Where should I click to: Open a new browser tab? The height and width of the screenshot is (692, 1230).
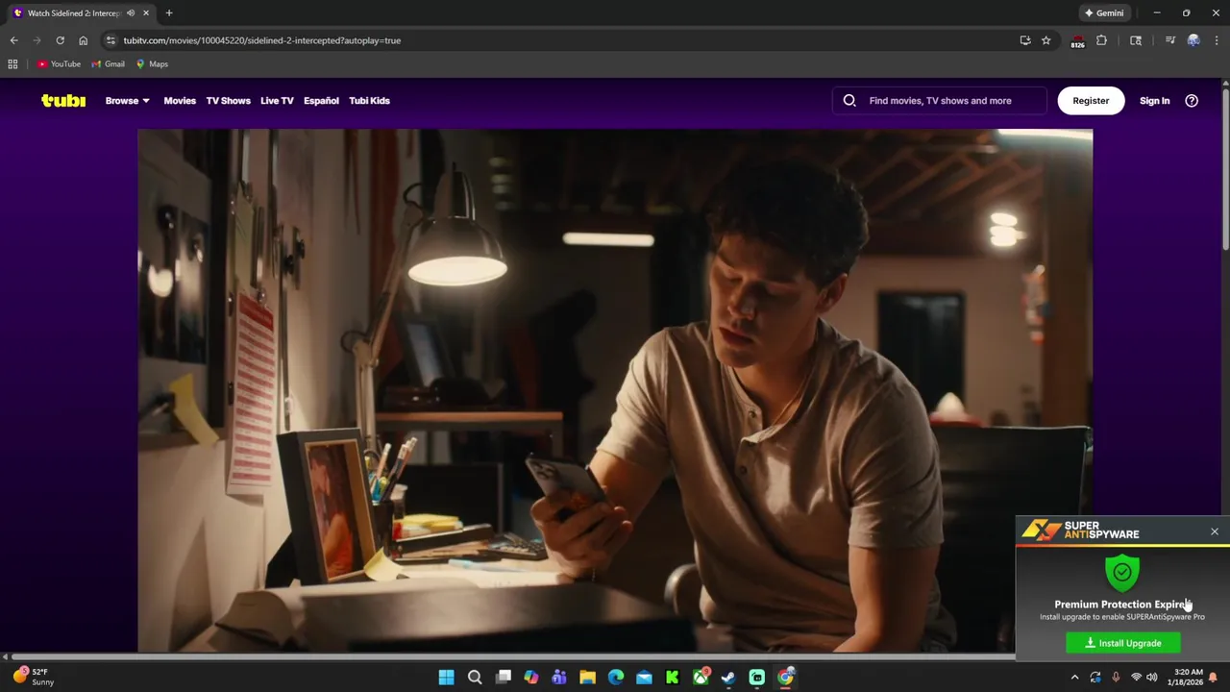pos(169,13)
